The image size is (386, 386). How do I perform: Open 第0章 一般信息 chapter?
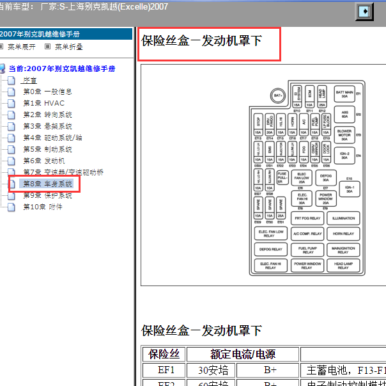click(47, 92)
